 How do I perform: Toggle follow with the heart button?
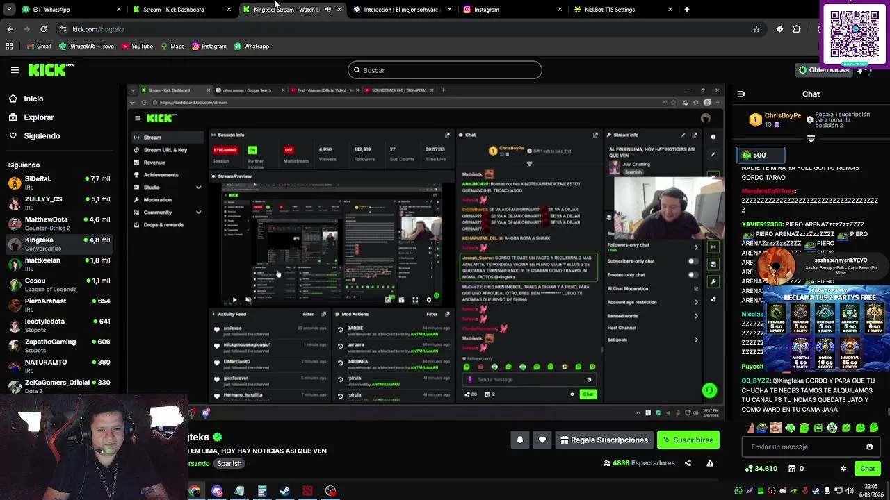(542, 440)
